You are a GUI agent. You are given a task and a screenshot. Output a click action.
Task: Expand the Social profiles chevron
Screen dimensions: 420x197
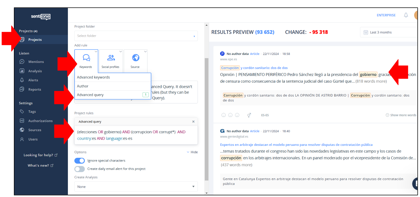(x=121, y=51)
